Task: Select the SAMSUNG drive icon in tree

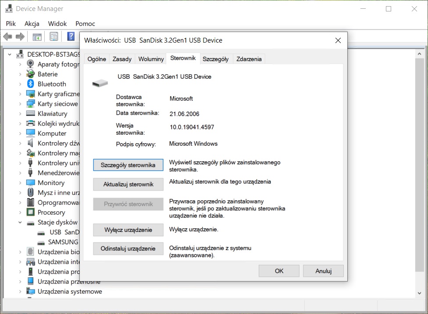Action: click(41, 243)
